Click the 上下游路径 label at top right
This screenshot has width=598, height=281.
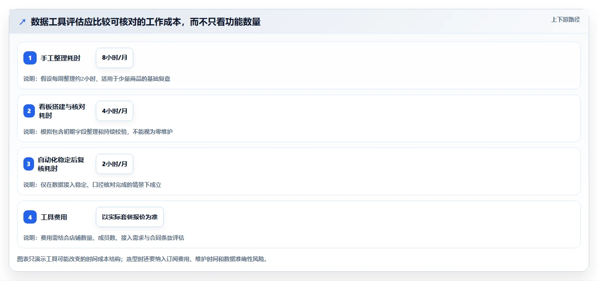[x=565, y=19]
